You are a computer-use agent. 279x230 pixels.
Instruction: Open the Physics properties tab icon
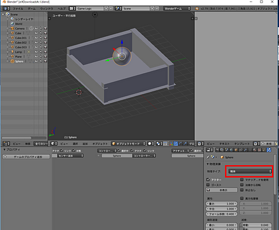click(x=269, y=150)
